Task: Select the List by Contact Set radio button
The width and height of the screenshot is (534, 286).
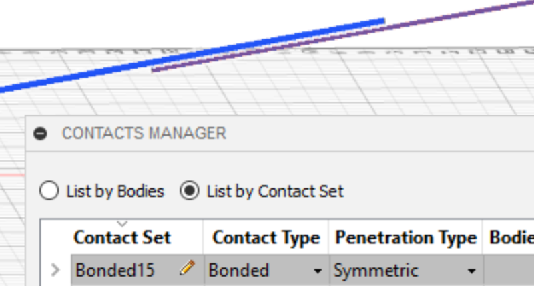Action: (x=190, y=190)
